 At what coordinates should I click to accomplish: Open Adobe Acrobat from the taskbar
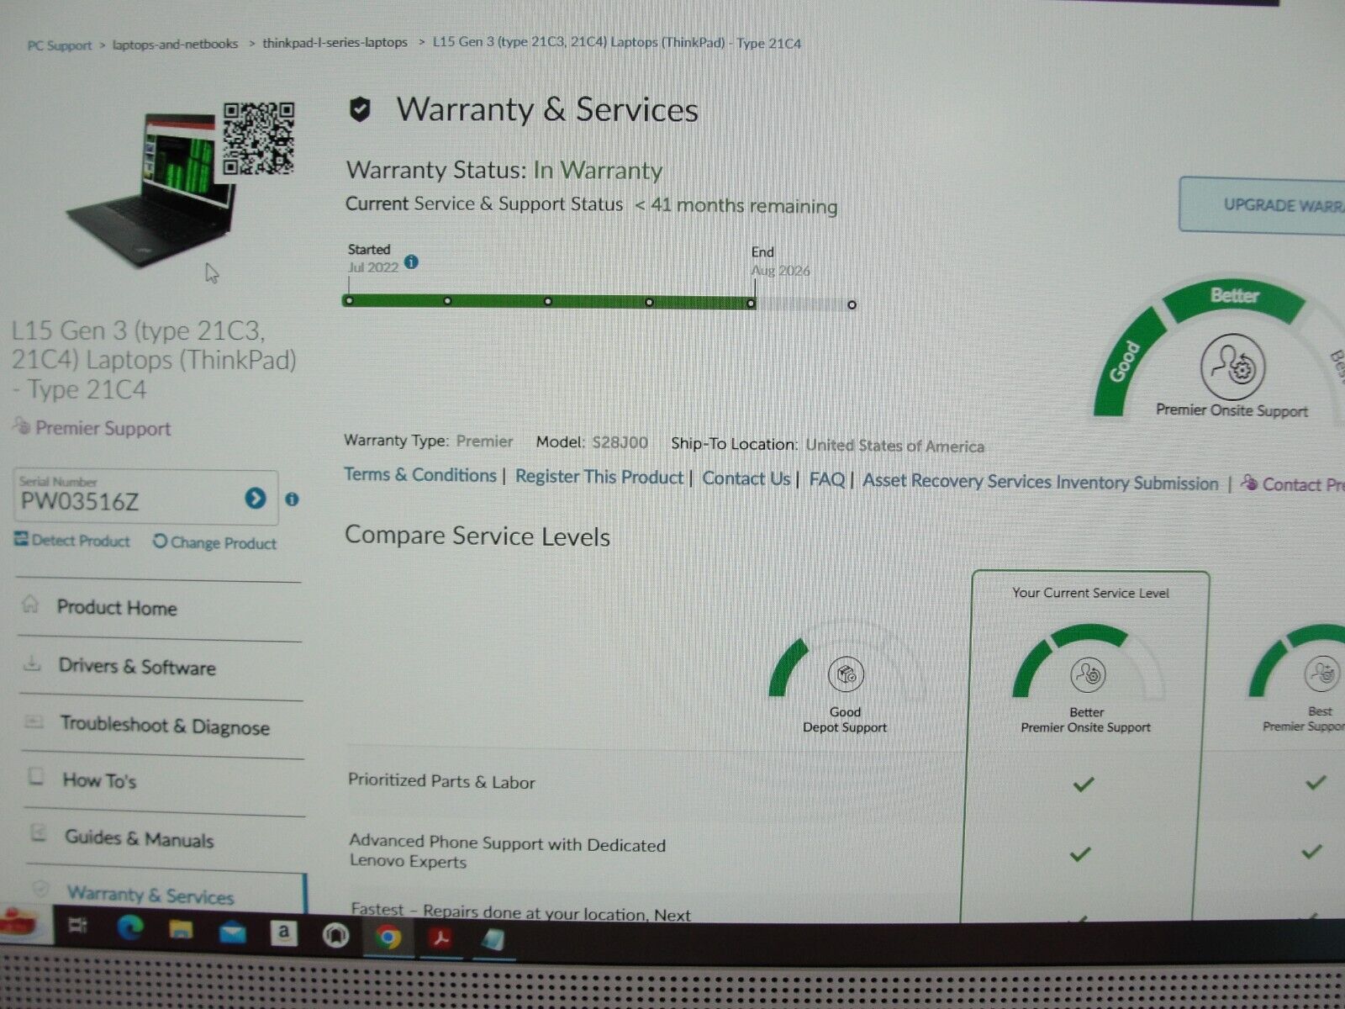pyautogui.click(x=440, y=938)
